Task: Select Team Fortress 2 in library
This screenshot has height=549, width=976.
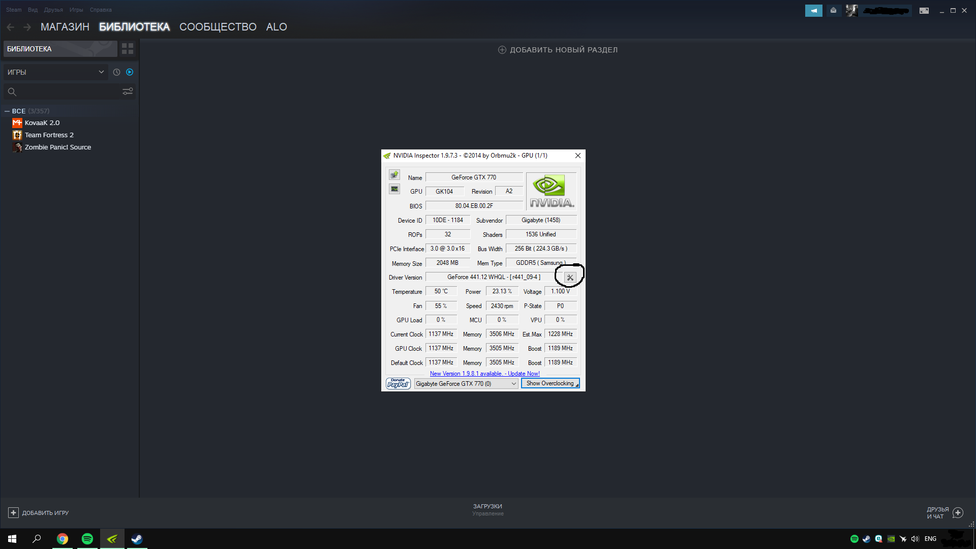Action: [x=49, y=135]
